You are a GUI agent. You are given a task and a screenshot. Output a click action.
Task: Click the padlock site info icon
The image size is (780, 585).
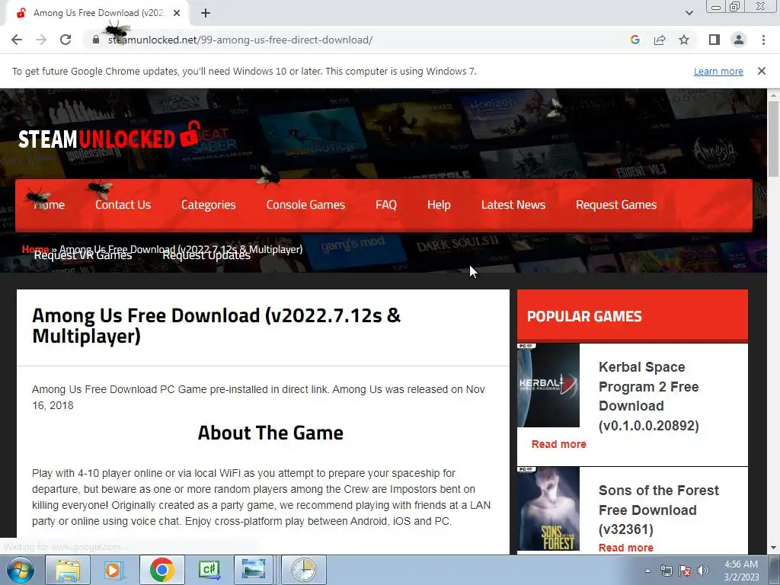pos(96,40)
